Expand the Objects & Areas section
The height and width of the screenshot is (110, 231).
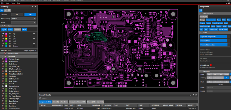point(2,53)
